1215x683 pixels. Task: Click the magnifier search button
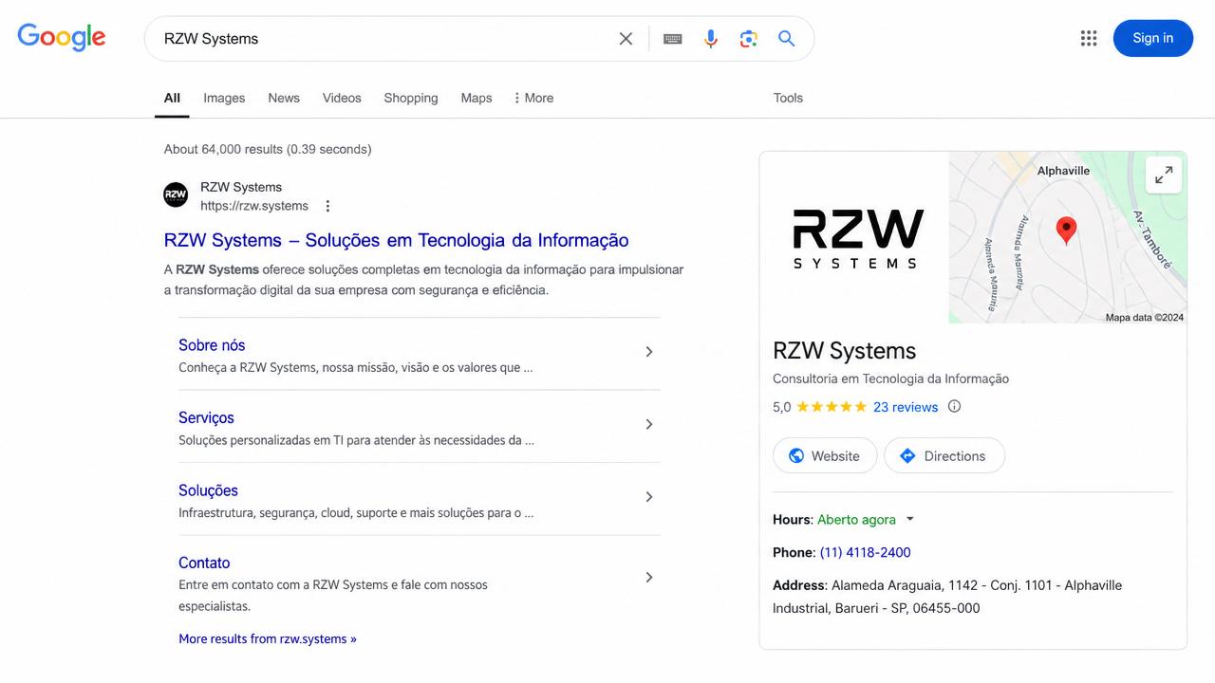coord(787,39)
